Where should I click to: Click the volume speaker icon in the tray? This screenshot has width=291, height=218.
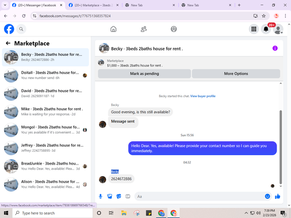click(258, 213)
